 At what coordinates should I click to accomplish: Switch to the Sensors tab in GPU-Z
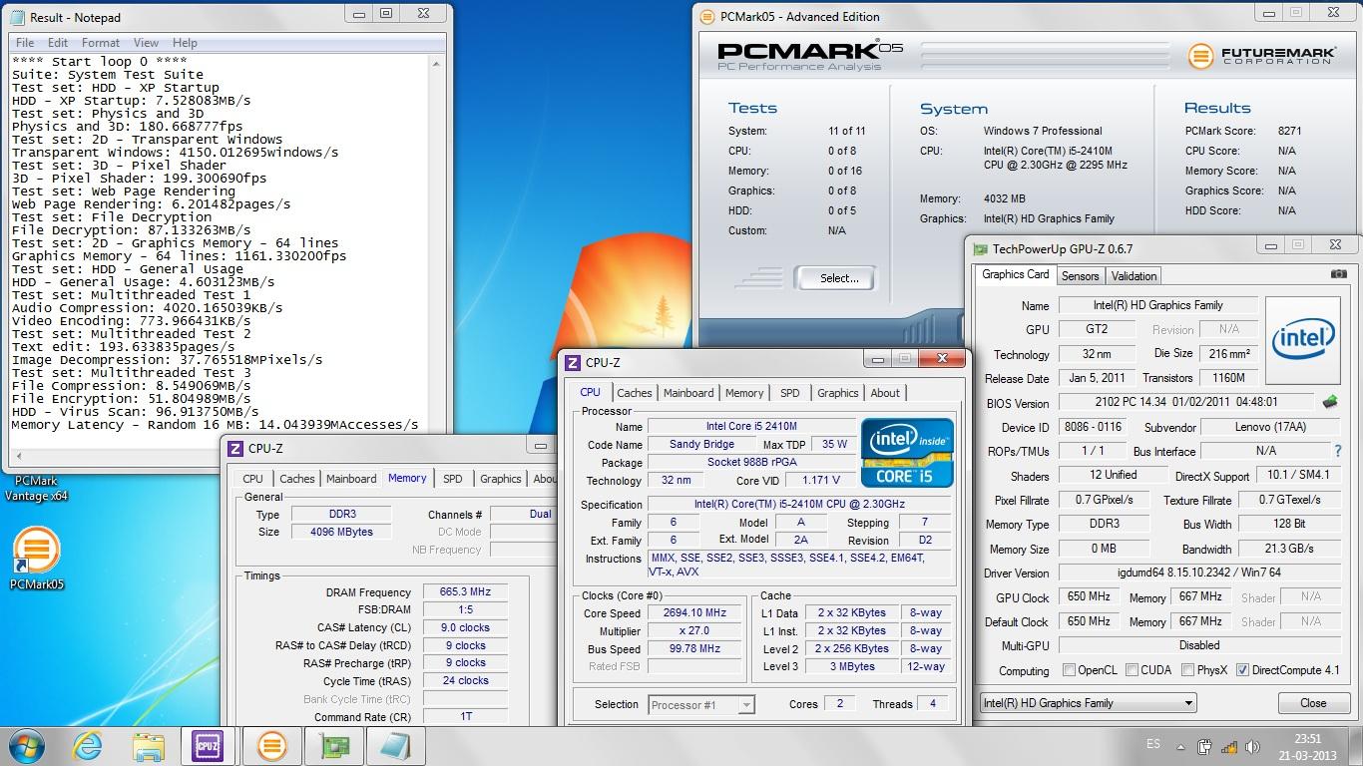pyautogui.click(x=1080, y=276)
